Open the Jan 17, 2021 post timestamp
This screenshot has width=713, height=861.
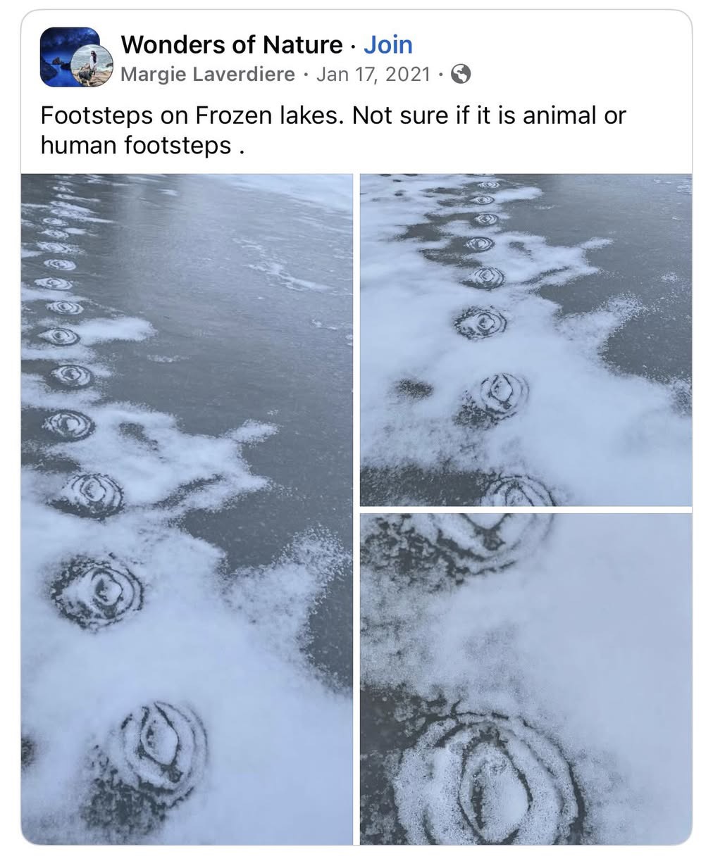[373, 74]
